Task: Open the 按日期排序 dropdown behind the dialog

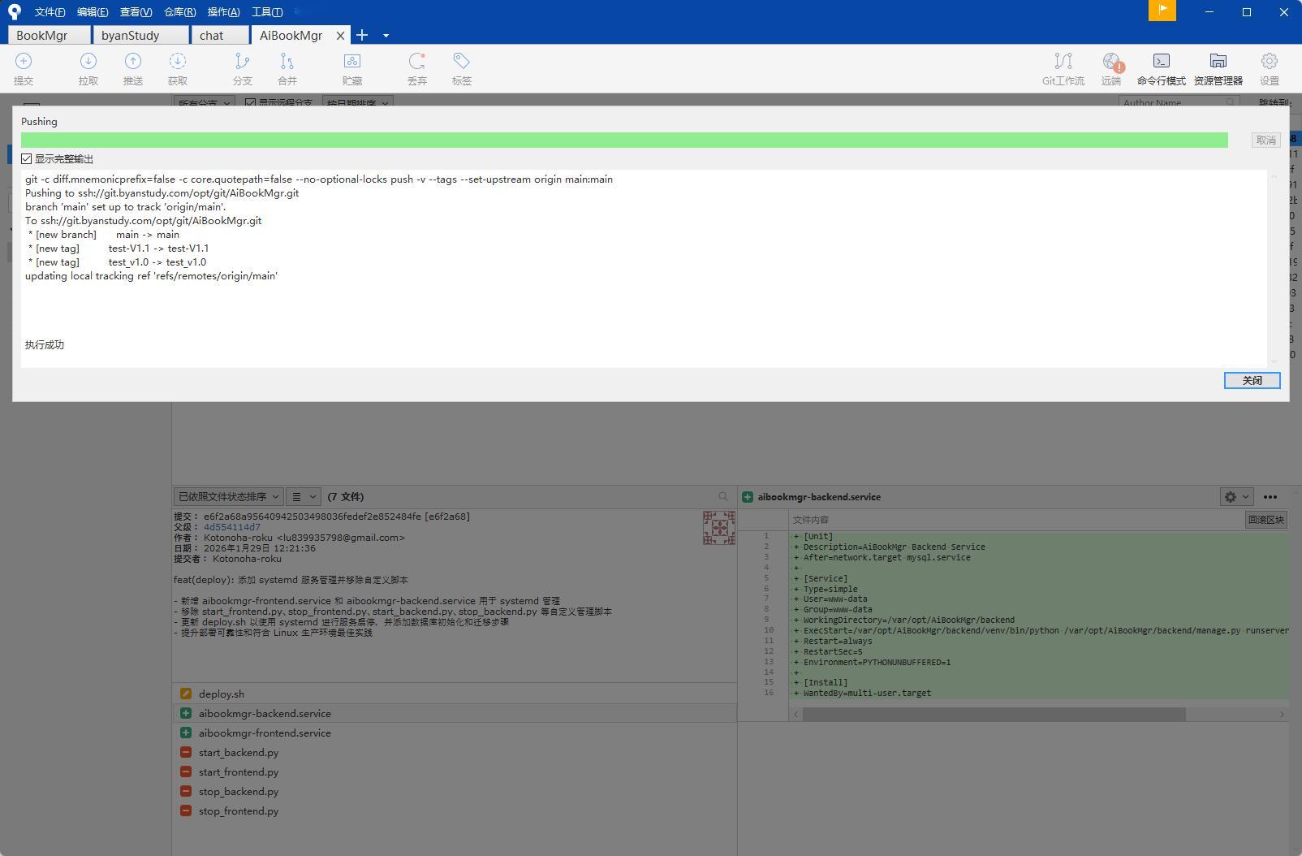Action: (x=358, y=102)
